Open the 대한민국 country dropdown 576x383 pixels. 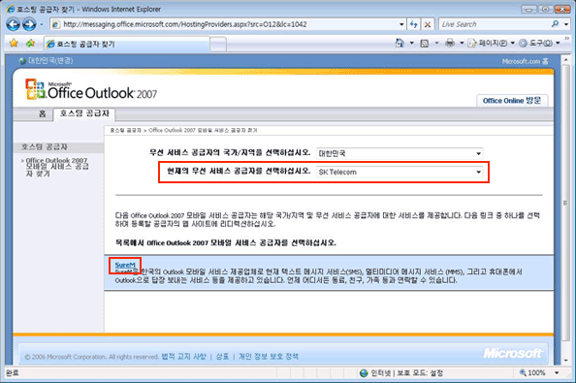tap(400, 153)
